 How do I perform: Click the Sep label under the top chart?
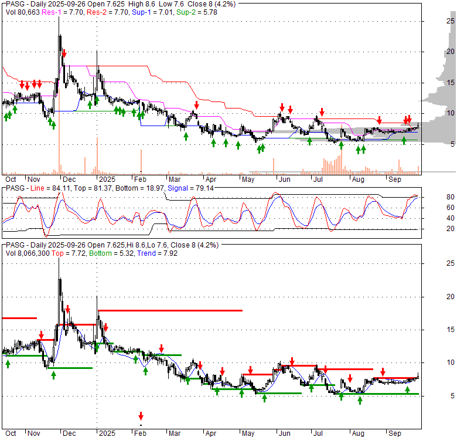[395, 179]
